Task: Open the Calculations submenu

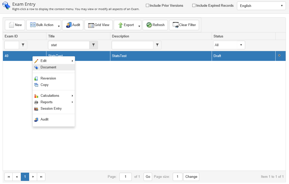Action: tap(50, 96)
